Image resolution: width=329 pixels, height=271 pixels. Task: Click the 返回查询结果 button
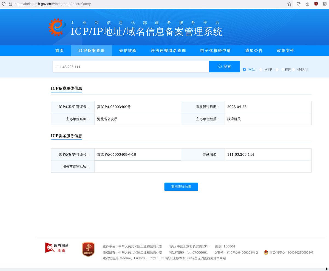coord(181,187)
